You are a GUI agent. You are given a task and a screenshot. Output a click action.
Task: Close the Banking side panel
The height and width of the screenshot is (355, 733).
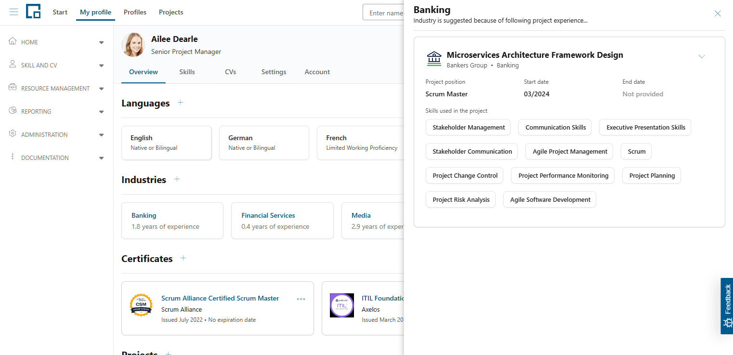pyautogui.click(x=718, y=13)
